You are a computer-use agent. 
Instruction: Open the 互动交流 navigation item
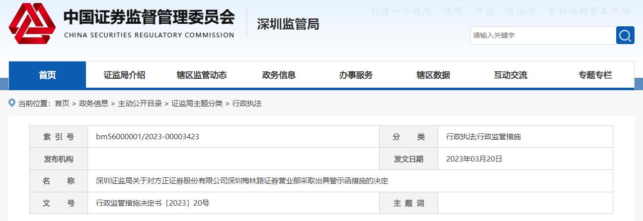coord(510,75)
